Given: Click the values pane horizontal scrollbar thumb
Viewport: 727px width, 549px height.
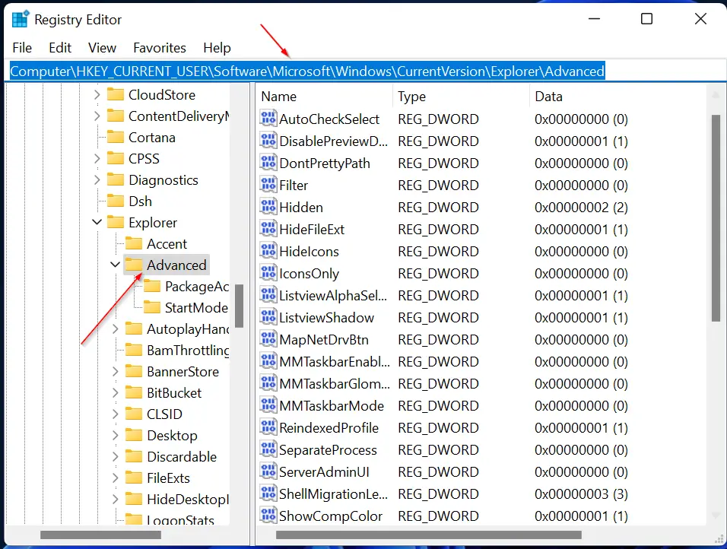Looking at the screenshot, I should pyautogui.click(x=429, y=535).
